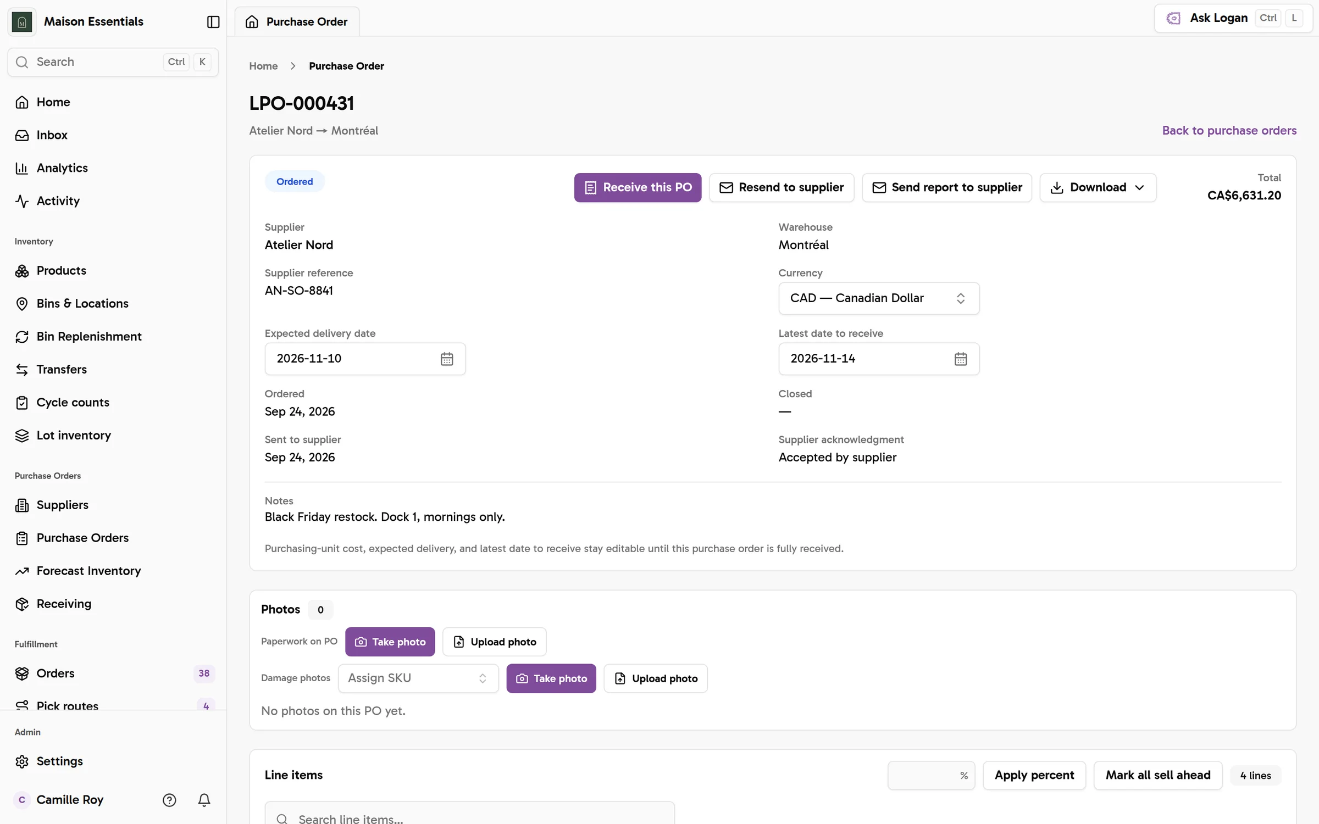Screen dimensions: 1319x824
Task: Expand the Download menu
Action: point(1098,187)
